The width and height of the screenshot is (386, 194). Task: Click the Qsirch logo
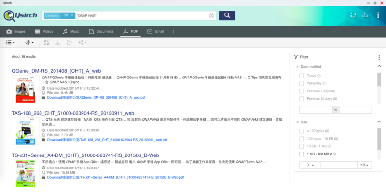(x=20, y=16)
